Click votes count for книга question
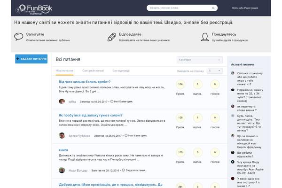 pyautogui.click(x=215, y=152)
